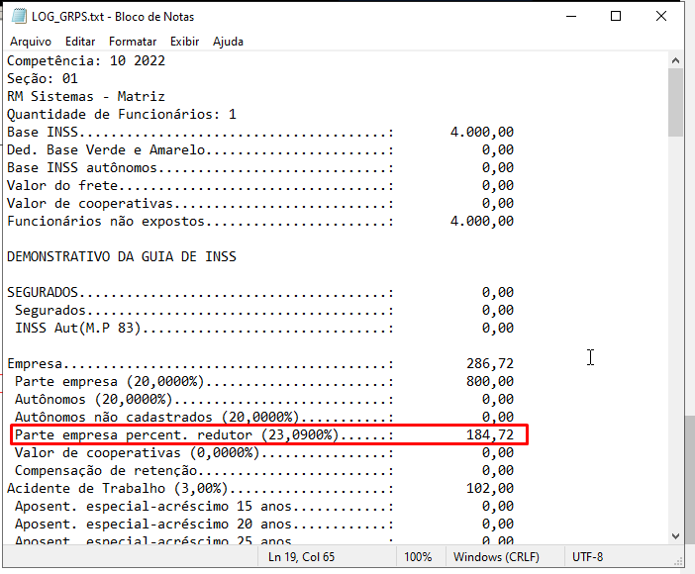
Task: Click the 'Ded. Base Verde e Amarelo' label
Action: (x=106, y=149)
